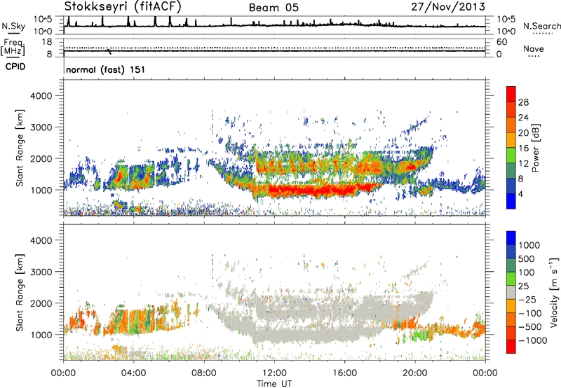Click the gray -25 to 25 Velocity colorbar segment
561x388 pixels.
tap(511, 292)
